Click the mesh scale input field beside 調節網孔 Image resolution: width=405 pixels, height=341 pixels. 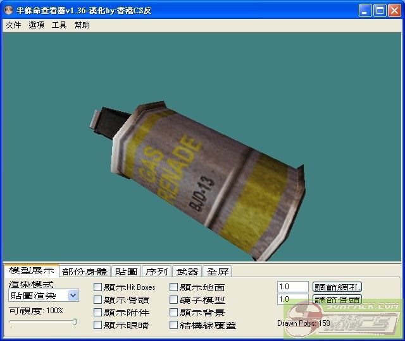coord(293,287)
